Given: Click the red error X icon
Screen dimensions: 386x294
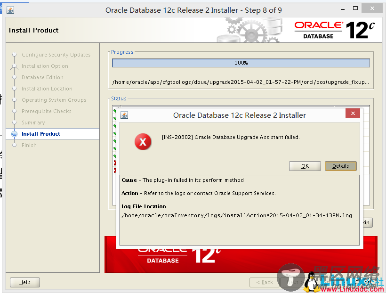Looking at the screenshot, I should 143,142.
